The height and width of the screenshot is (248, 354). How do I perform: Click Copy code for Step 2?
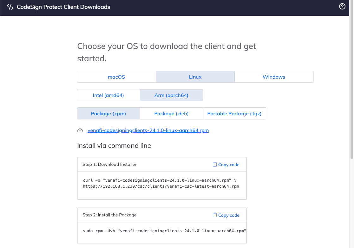[228, 215]
